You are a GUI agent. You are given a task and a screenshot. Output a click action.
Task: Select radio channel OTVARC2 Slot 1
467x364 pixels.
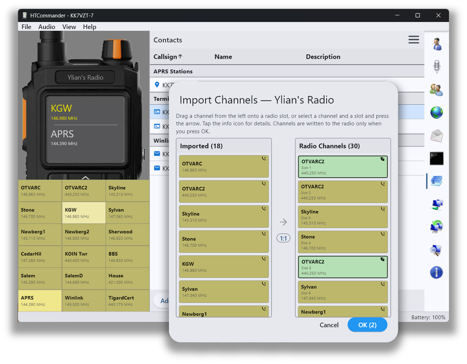[343, 167]
